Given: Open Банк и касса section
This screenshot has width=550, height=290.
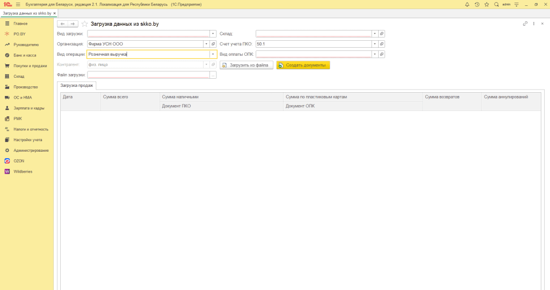Looking at the screenshot, I should (24, 55).
